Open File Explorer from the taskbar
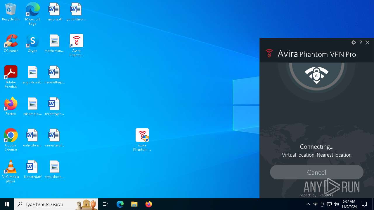374x210 pixels. tap(134, 204)
